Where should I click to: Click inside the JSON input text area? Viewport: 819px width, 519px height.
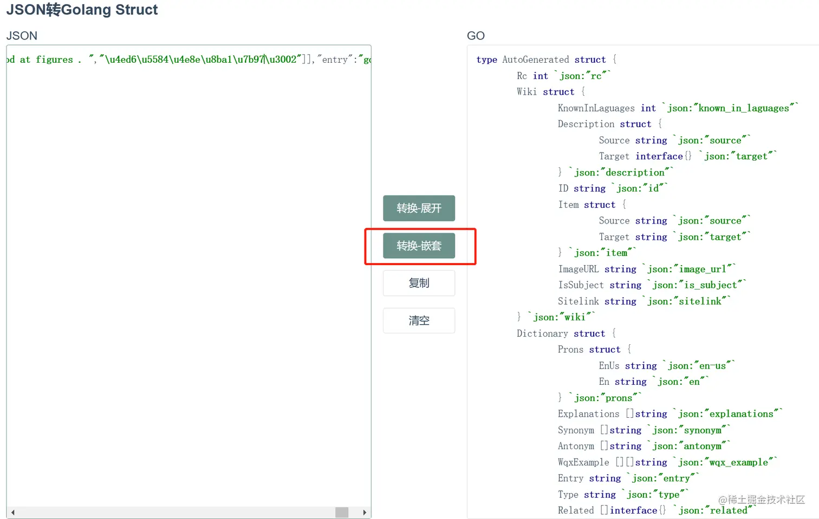pyautogui.click(x=188, y=281)
